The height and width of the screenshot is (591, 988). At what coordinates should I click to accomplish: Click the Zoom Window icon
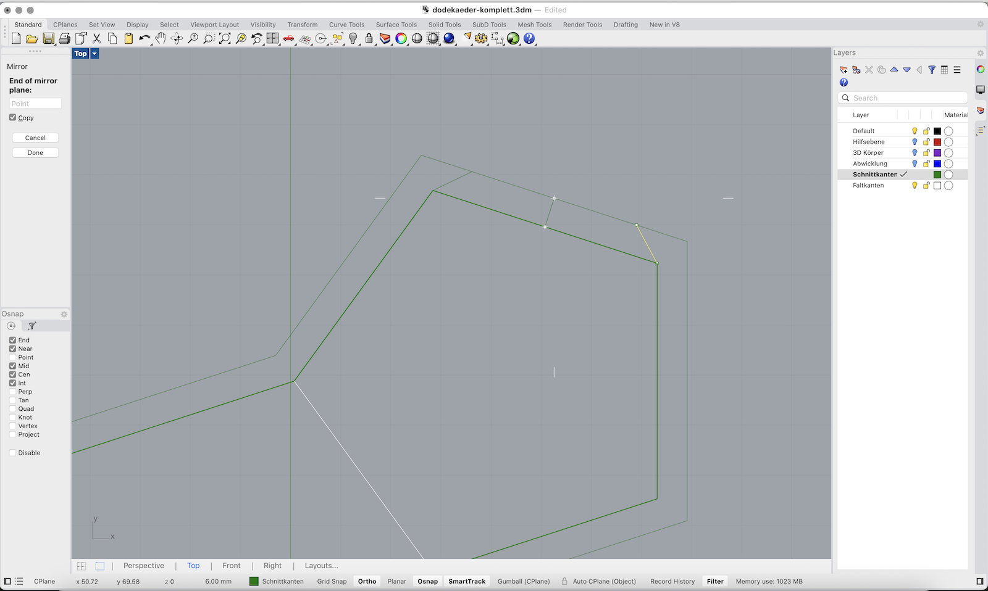point(209,38)
